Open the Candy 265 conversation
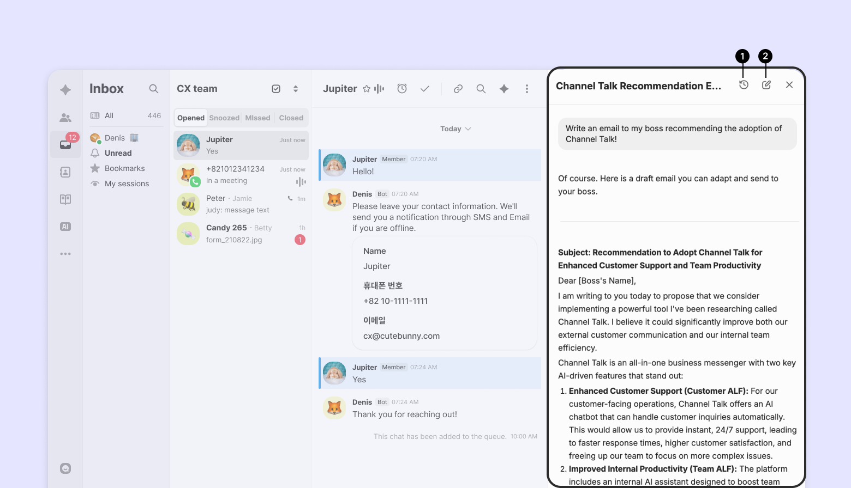This screenshot has width=851, height=488. coord(241,234)
